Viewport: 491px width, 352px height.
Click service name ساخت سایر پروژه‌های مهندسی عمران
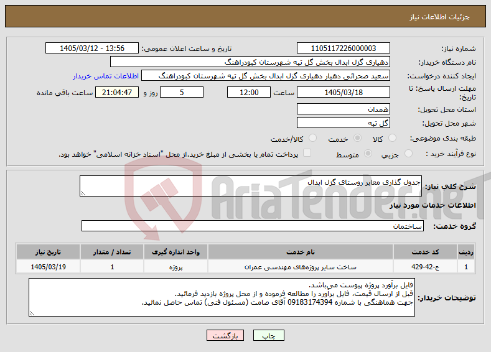301,267
